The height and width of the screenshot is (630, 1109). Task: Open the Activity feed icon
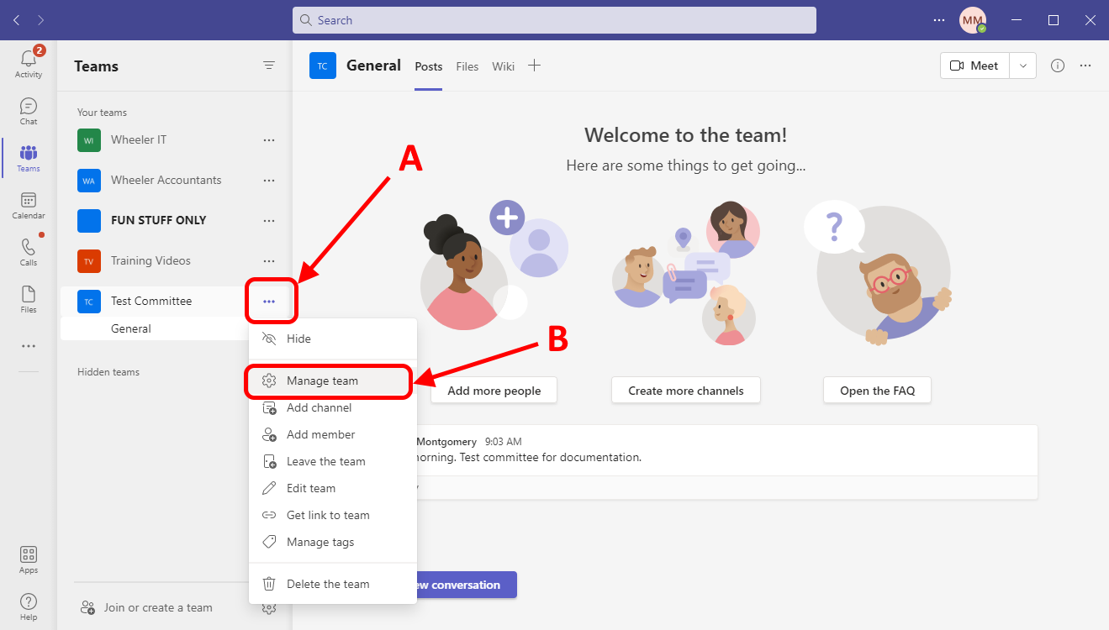point(29,64)
